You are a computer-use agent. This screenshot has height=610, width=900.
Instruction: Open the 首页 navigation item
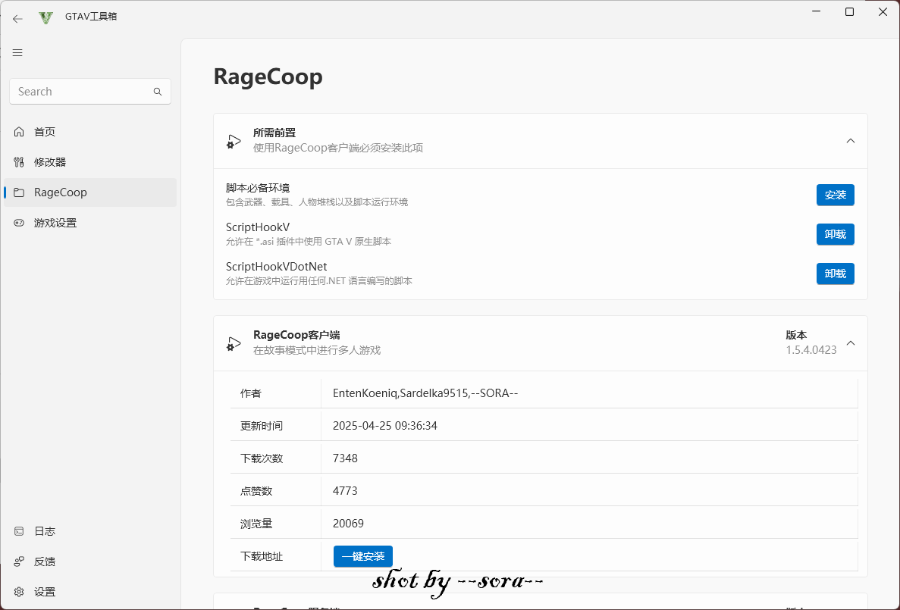(x=90, y=132)
